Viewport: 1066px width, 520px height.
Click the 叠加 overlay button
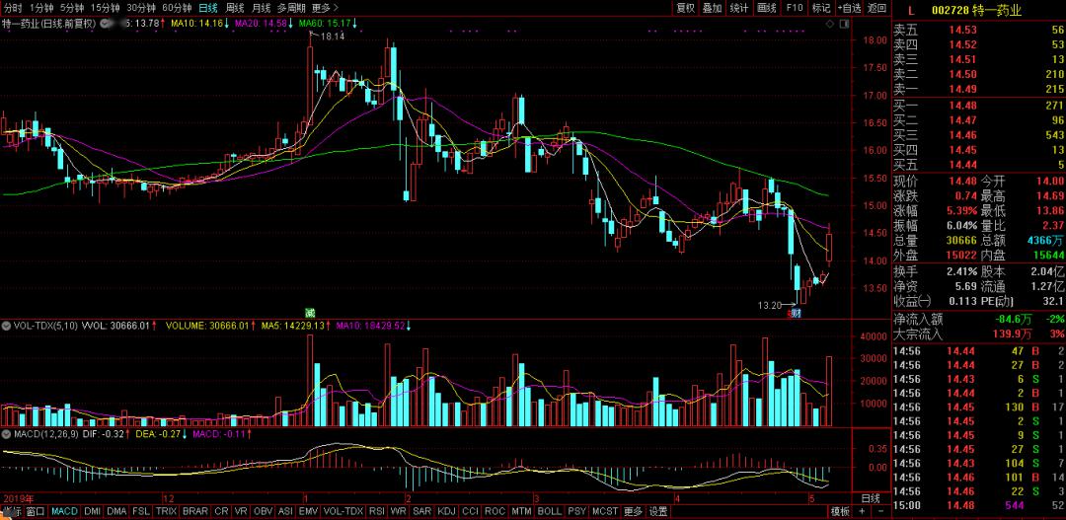pos(713,8)
